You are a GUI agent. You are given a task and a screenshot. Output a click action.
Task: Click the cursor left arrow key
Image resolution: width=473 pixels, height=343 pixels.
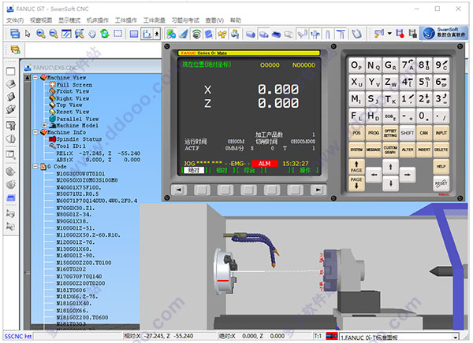374,175
